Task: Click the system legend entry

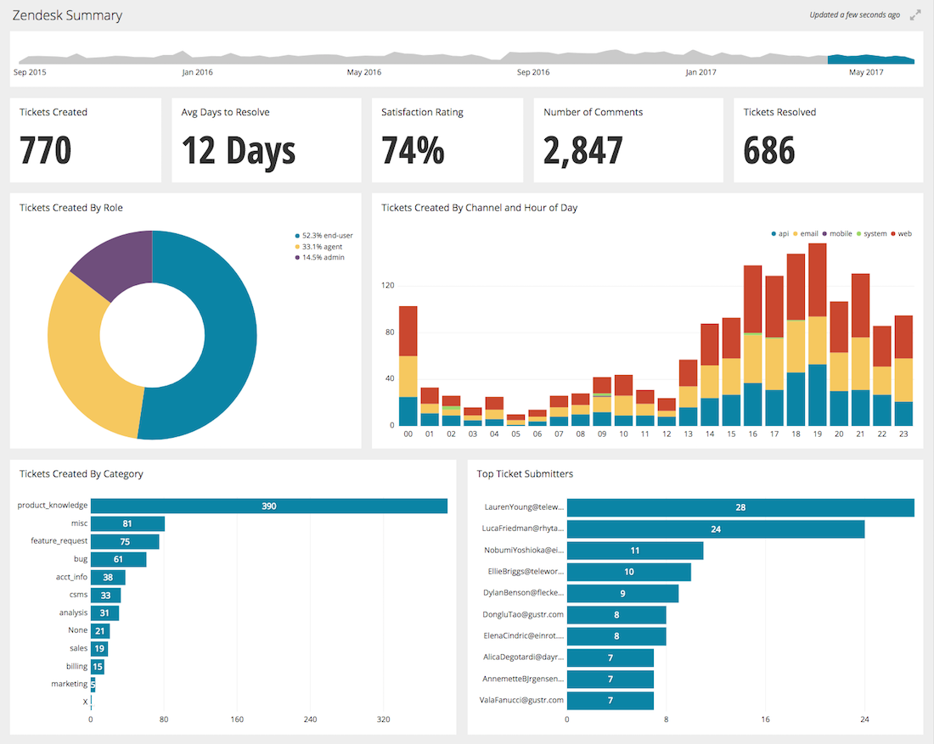Action: tap(870, 233)
